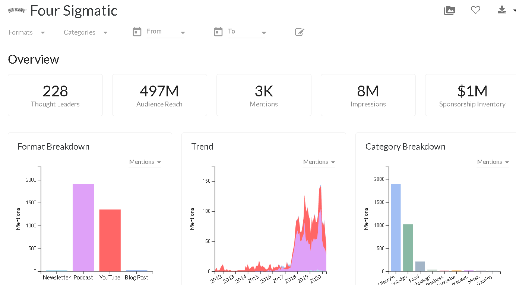Open the To date field
The image size is (516, 288).
point(246,32)
